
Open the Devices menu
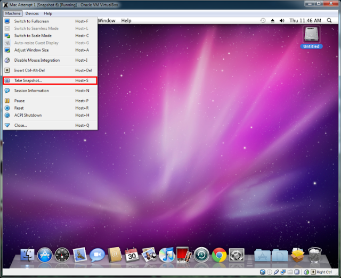point(32,13)
